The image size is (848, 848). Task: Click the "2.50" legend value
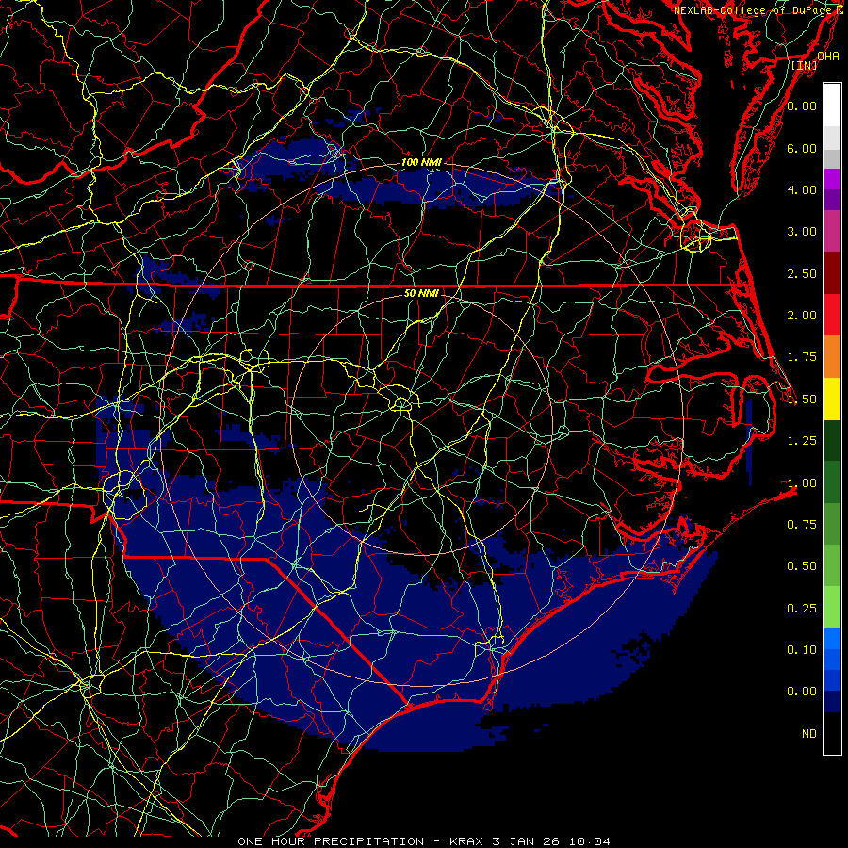coord(802,273)
